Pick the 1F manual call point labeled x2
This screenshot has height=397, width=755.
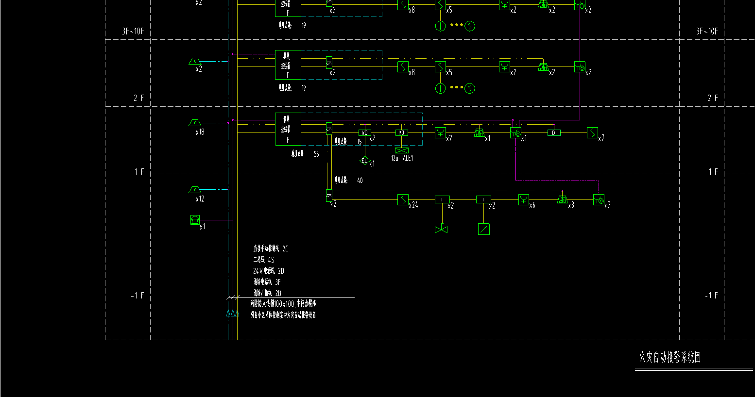coord(440,132)
